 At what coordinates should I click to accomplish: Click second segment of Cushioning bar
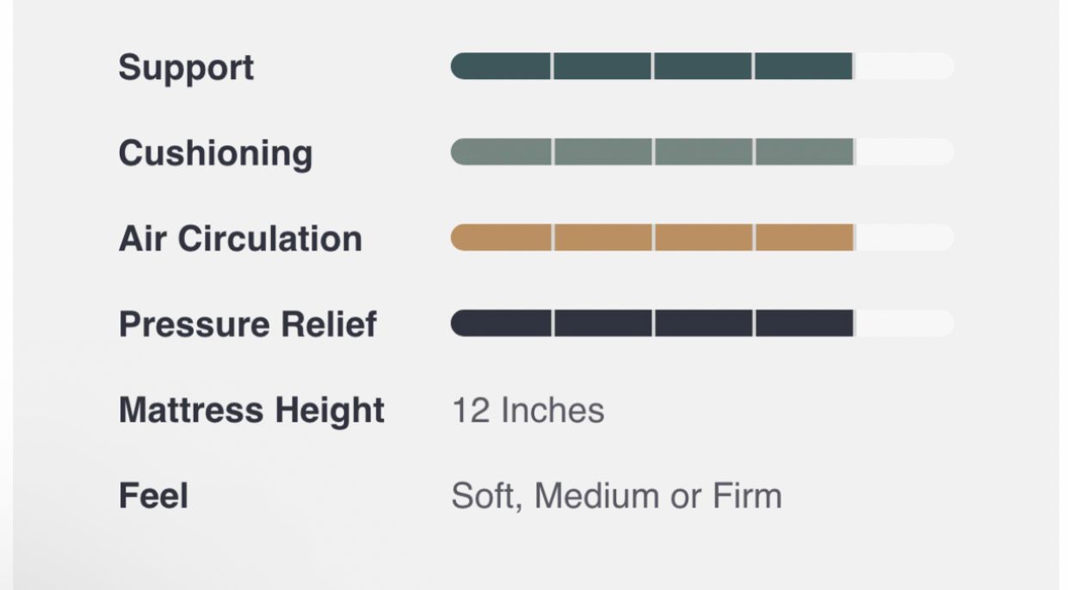(602, 151)
